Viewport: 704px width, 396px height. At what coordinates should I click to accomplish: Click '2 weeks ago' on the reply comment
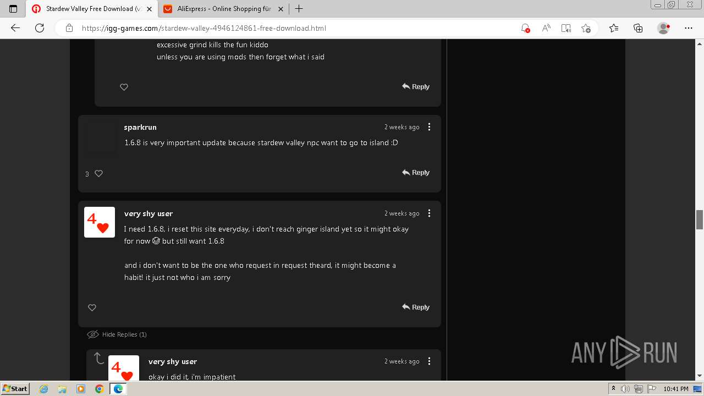click(x=402, y=361)
